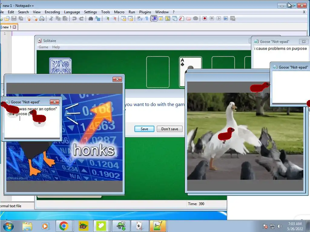Click the Zoom In icon
The width and height of the screenshot is (310, 232).
[107, 18]
